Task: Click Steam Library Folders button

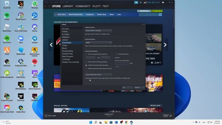Action: point(99,31)
